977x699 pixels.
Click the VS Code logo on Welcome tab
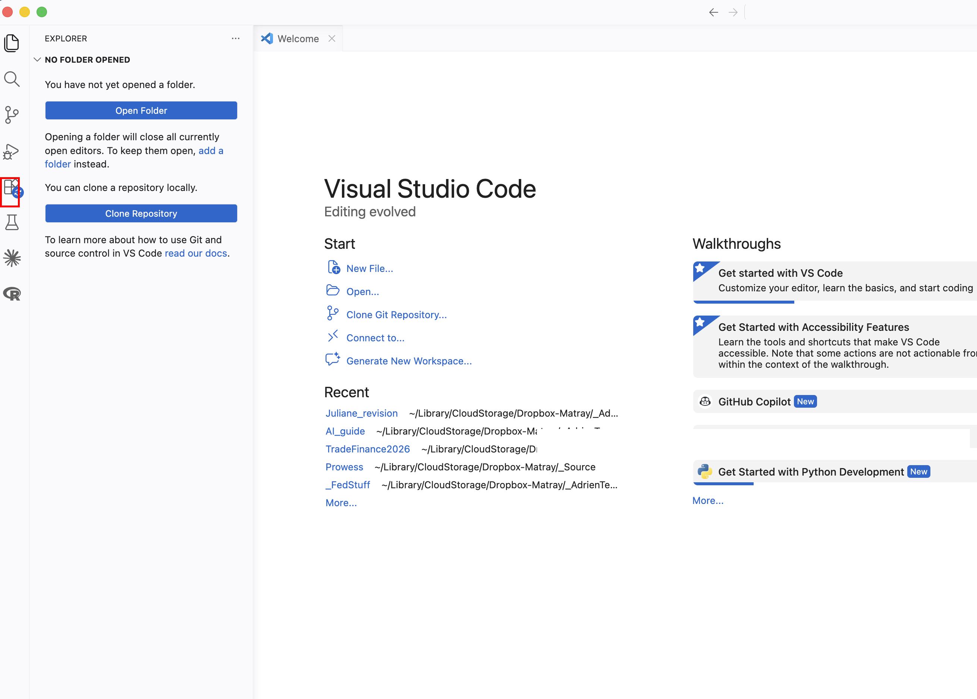point(267,38)
